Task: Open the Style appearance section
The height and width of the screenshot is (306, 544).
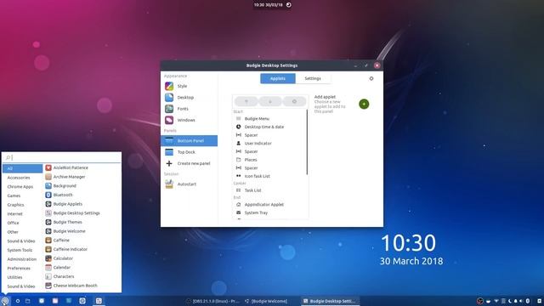Action: click(x=189, y=86)
